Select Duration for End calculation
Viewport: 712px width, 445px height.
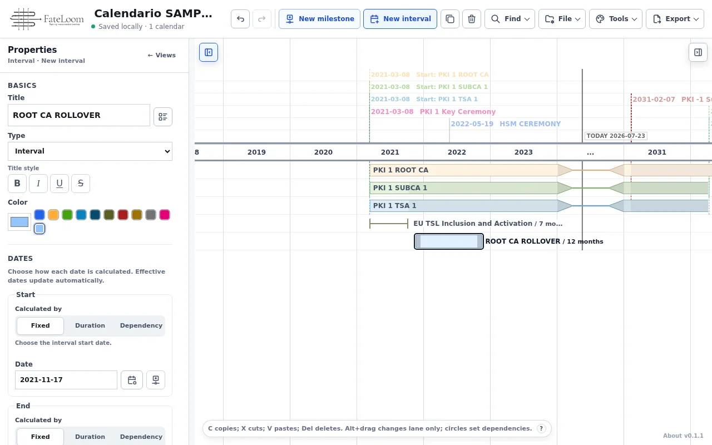click(x=90, y=437)
